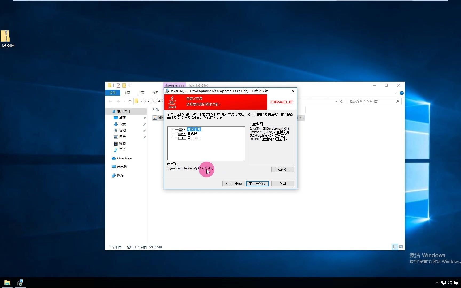Refresh the Explorer address bar
This screenshot has height=288, width=461.
(342, 101)
